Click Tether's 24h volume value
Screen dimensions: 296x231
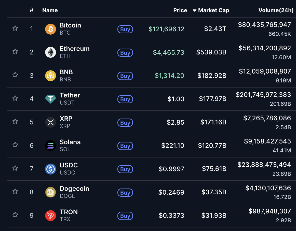[x=263, y=95]
